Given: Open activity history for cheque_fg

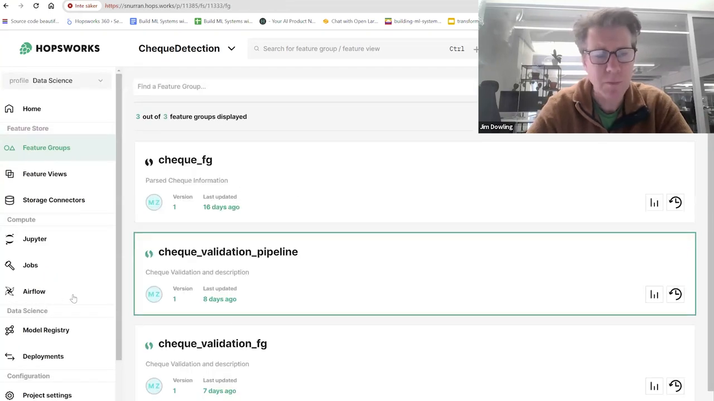Looking at the screenshot, I should point(675,203).
